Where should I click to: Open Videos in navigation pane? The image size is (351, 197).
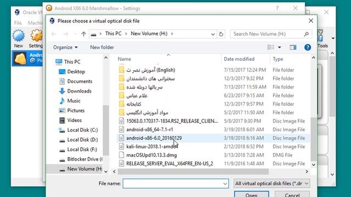[70, 120]
